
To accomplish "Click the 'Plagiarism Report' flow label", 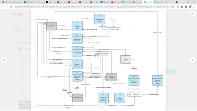I will (x=158, y=32).
